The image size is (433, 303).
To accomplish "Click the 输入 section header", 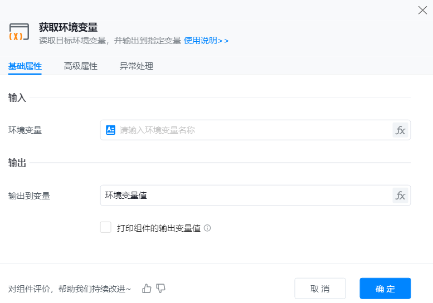I will coord(17,97).
